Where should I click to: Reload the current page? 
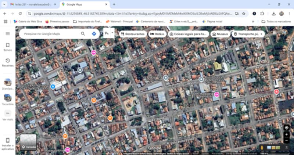[x=20, y=14]
